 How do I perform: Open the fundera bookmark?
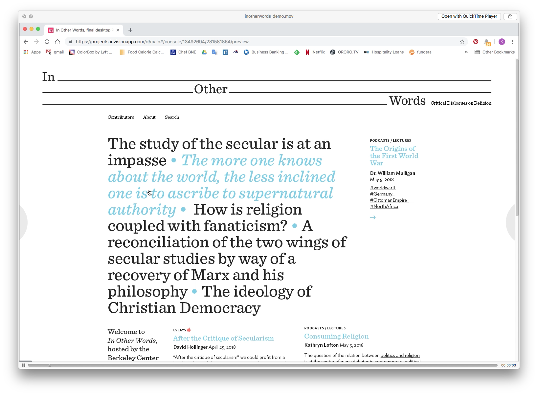[420, 52]
